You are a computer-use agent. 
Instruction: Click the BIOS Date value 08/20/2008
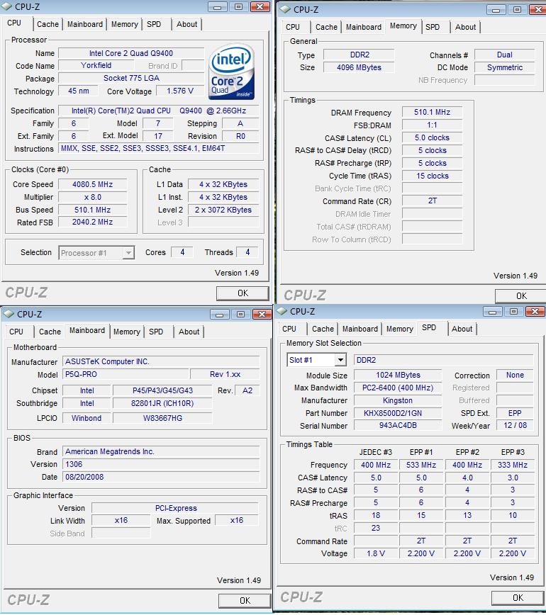tap(161, 477)
